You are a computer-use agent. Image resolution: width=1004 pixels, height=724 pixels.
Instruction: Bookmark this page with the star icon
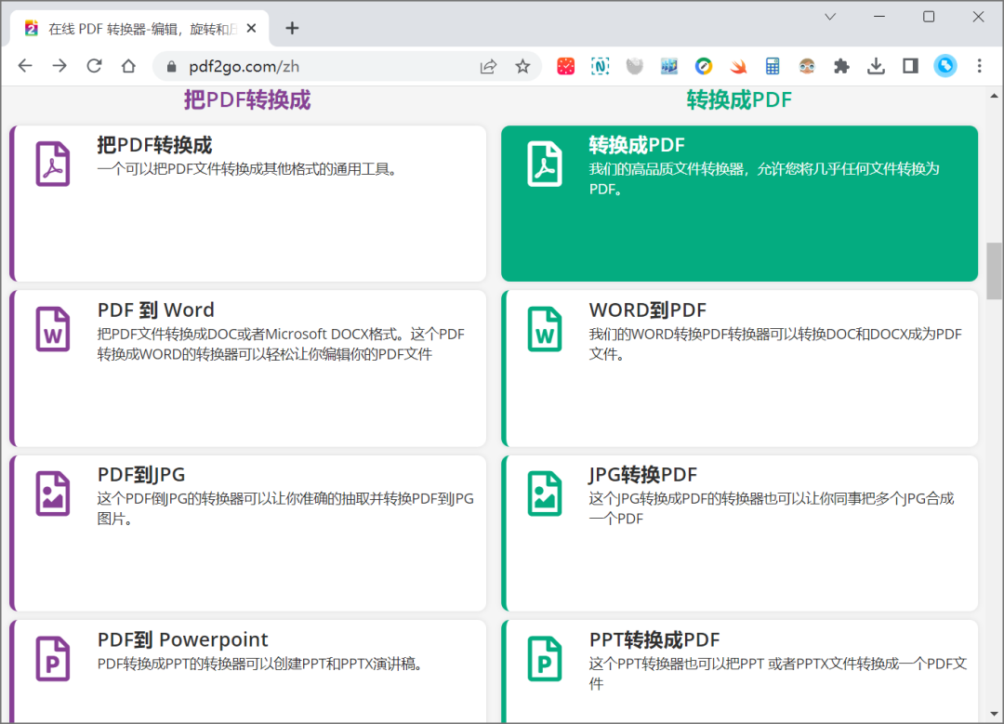coord(522,66)
